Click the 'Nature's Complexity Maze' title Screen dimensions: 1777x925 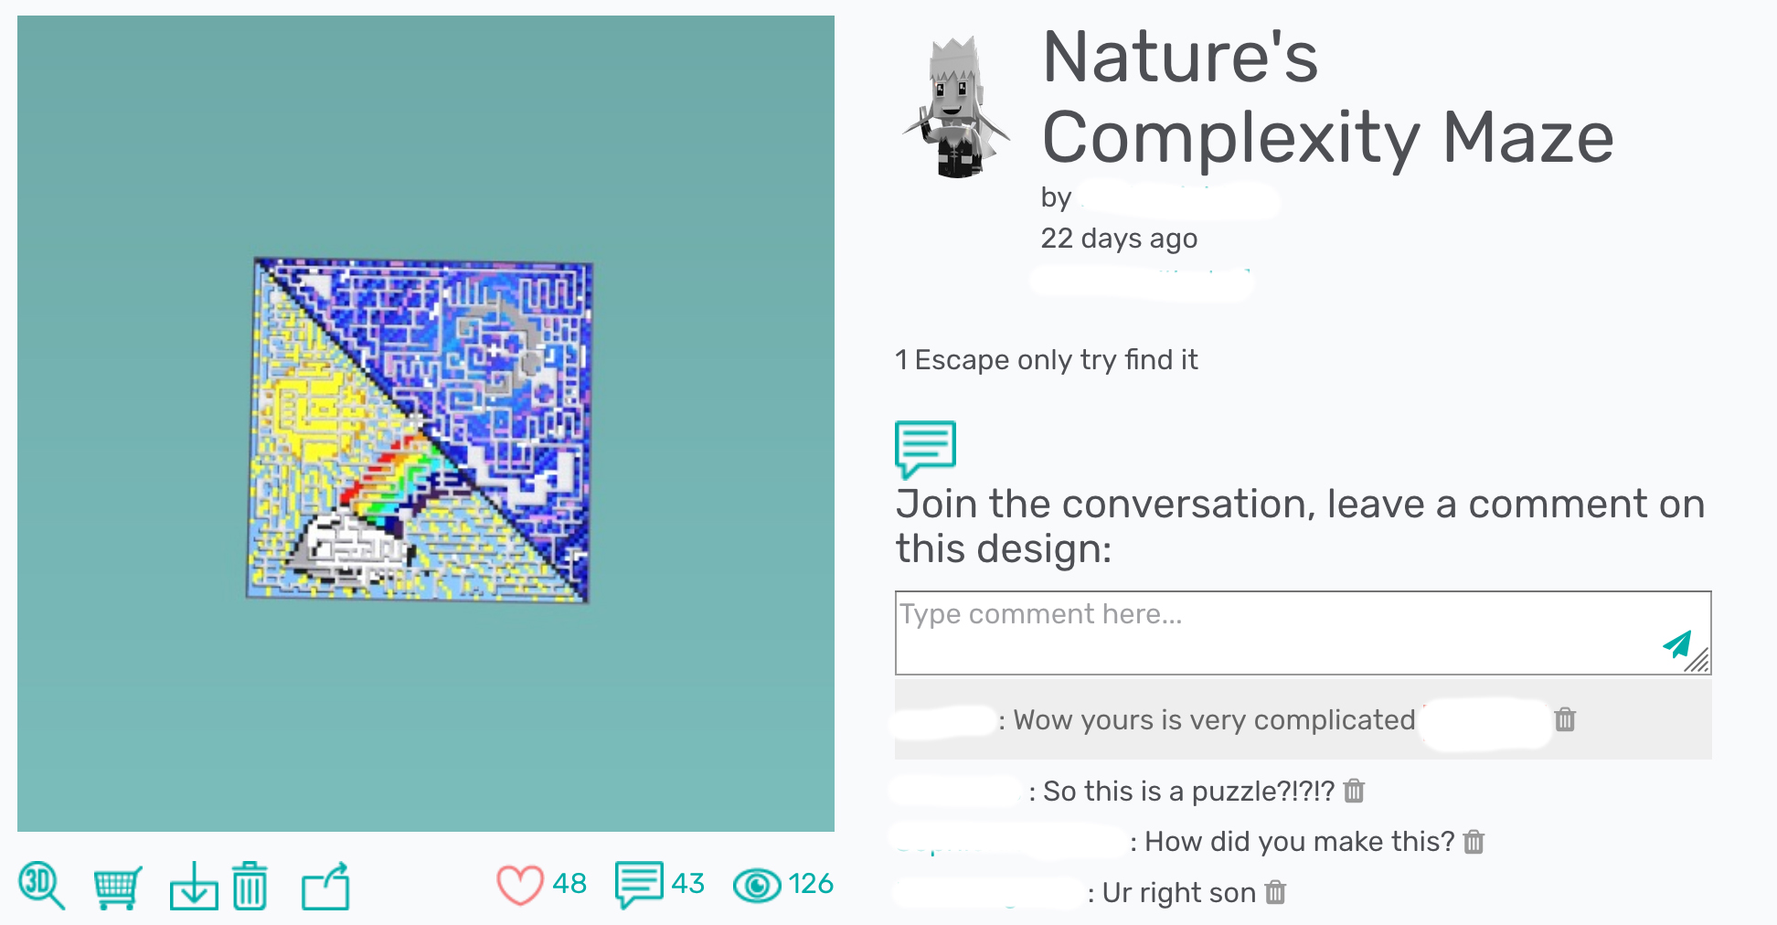(x=1327, y=96)
